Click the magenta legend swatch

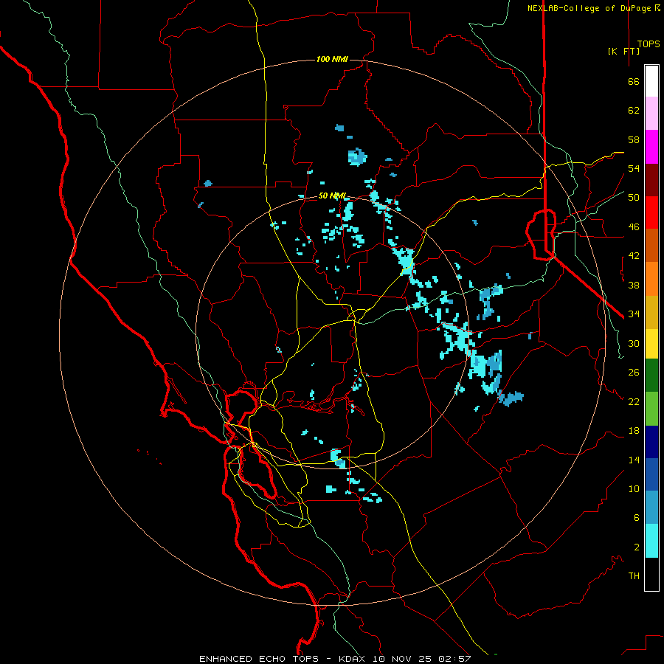click(651, 147)
